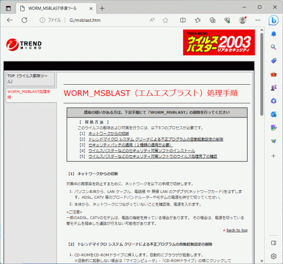Screen dimensions: 283x264
Task: Select the WORM_MSBLAST修復ツール tab
Action: 56,9
